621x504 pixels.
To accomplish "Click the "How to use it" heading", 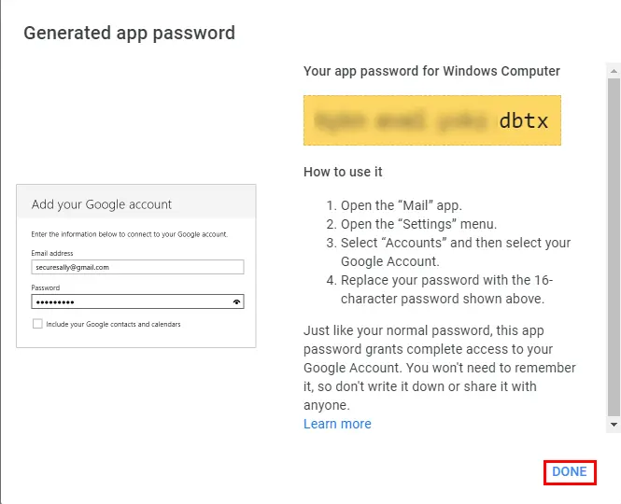I will click(343, 172).
